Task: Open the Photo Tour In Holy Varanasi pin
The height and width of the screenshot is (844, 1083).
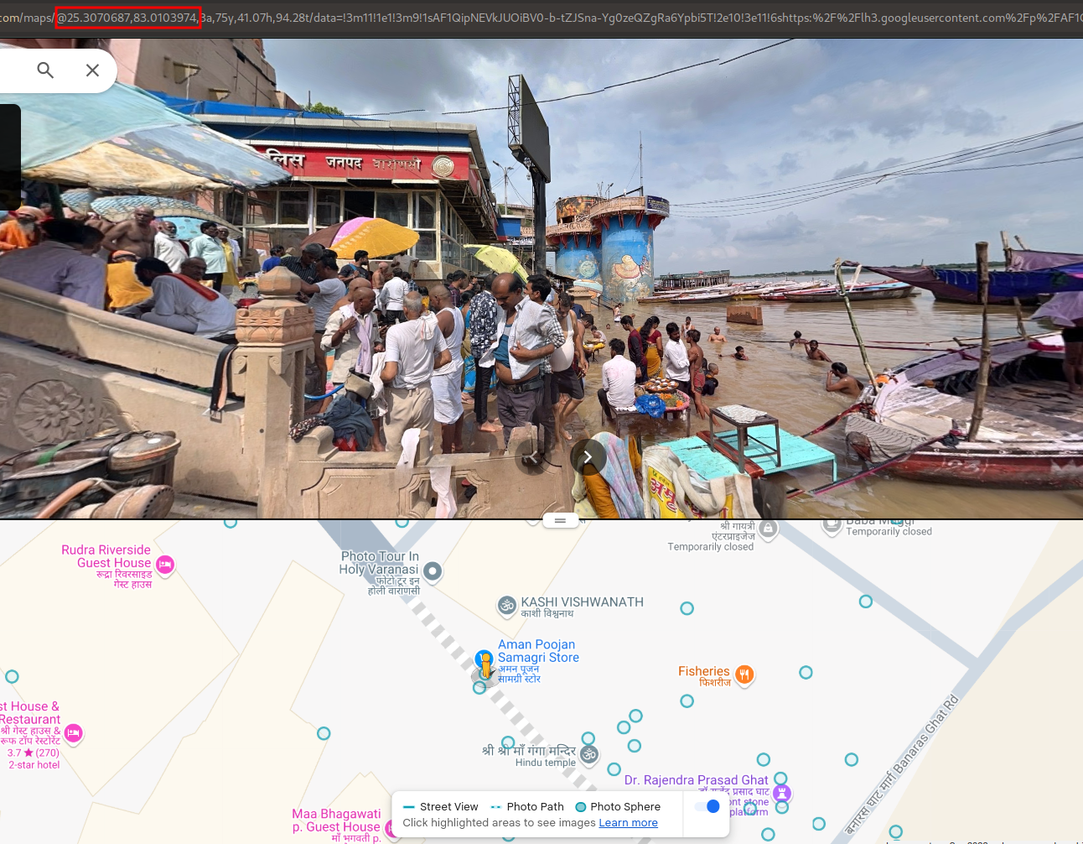Action: tap(433, 571)
